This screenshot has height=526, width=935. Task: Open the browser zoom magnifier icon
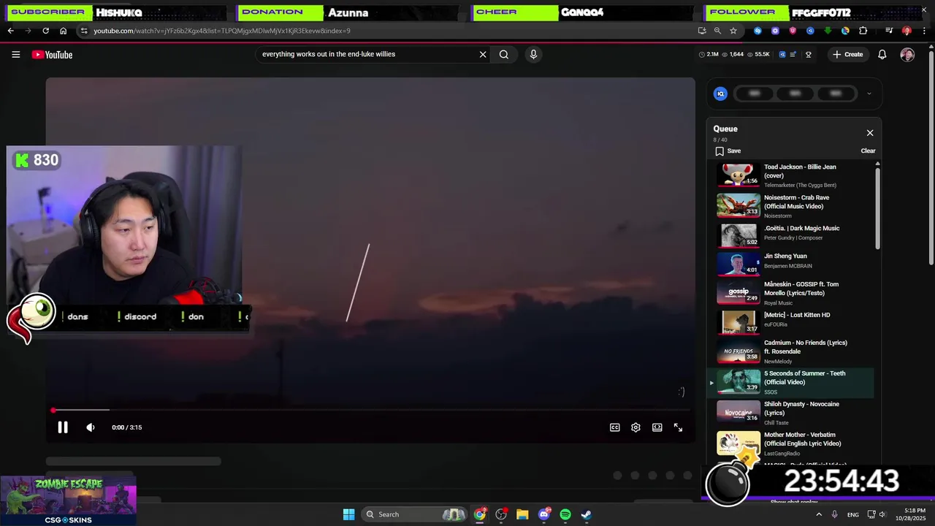717,31
